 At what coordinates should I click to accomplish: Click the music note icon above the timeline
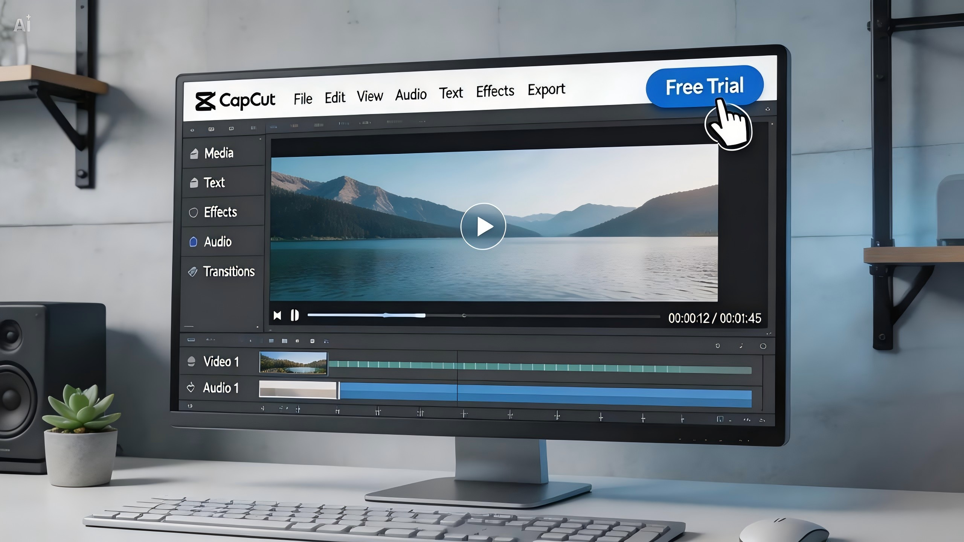coord(741,347)
